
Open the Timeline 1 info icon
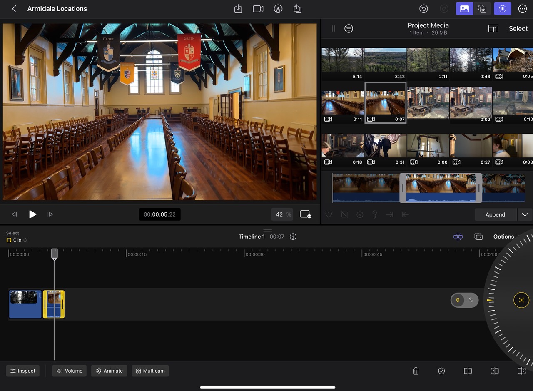click(293, 237)
